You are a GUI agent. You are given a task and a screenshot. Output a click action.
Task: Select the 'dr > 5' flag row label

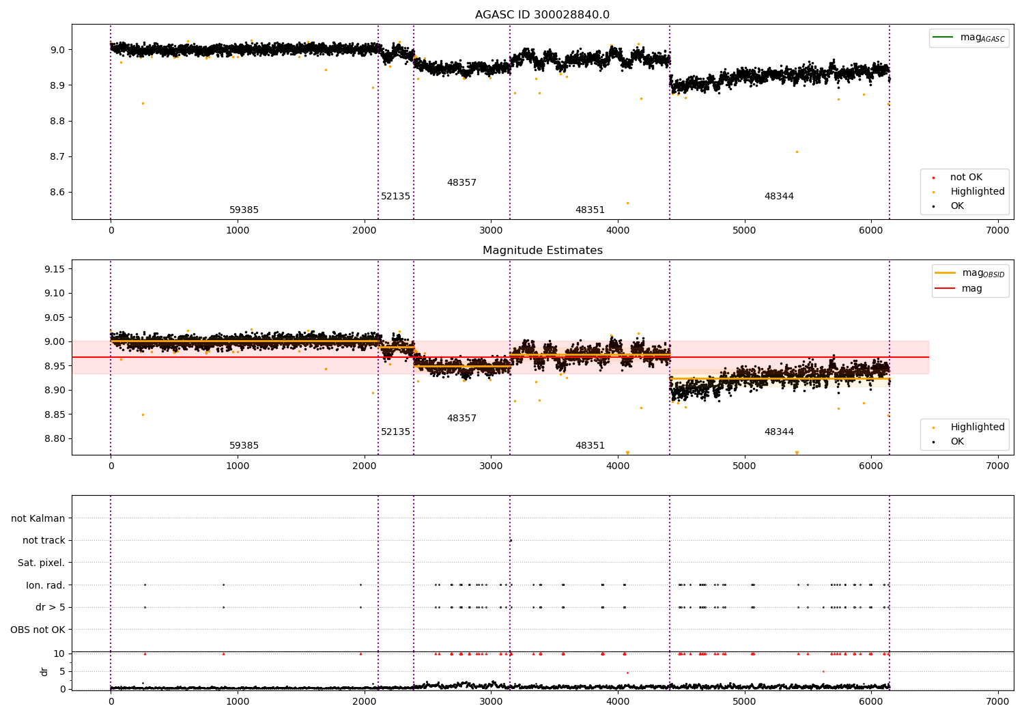pyautogui.click(x=51, y=608)
